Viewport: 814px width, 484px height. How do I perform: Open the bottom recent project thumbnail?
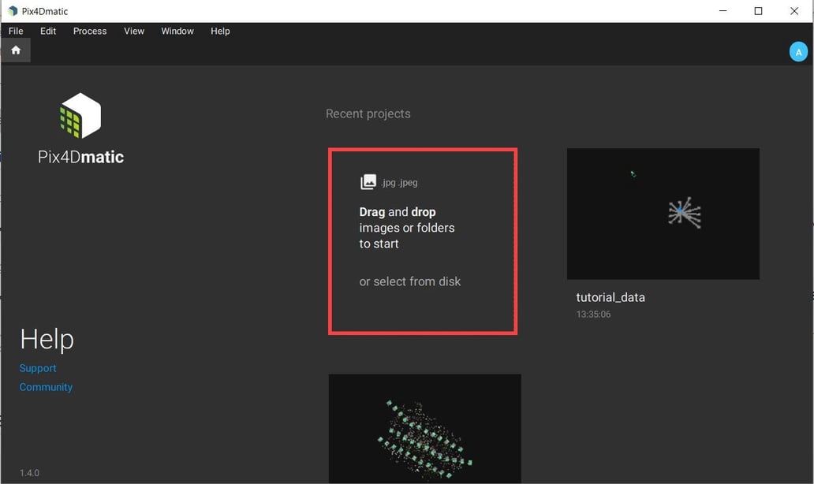(x=424, y=428)
